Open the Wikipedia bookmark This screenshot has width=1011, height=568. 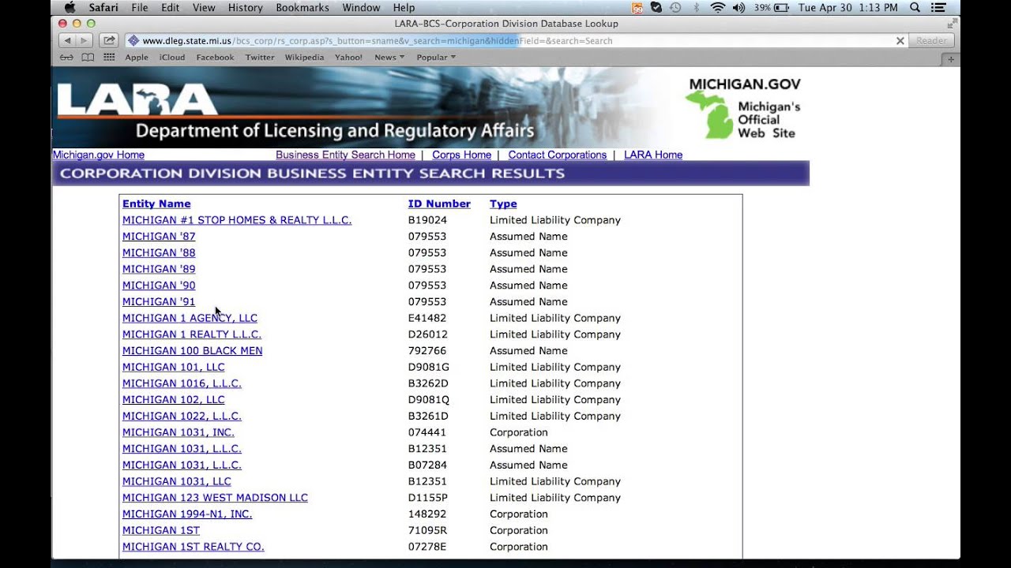pos(304,57)
